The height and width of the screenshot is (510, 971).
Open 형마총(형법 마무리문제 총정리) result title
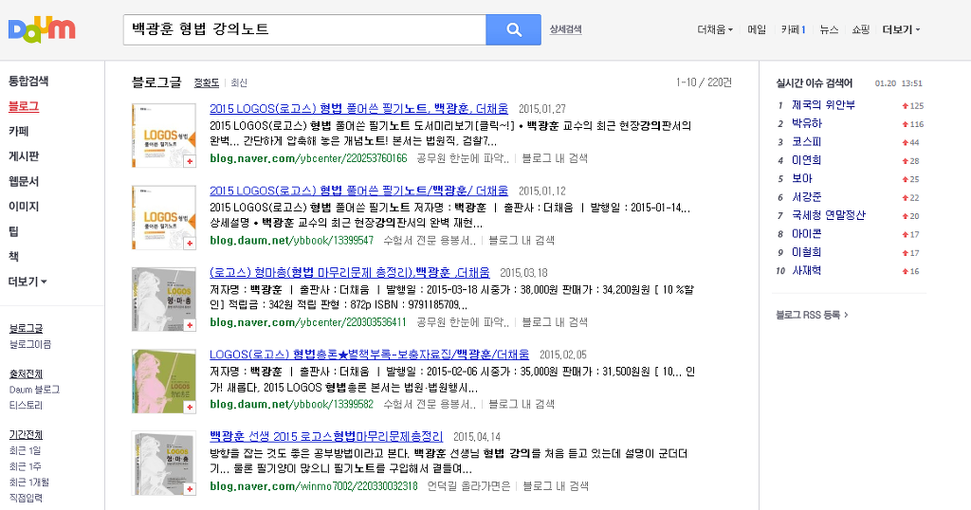pos(349,272)
